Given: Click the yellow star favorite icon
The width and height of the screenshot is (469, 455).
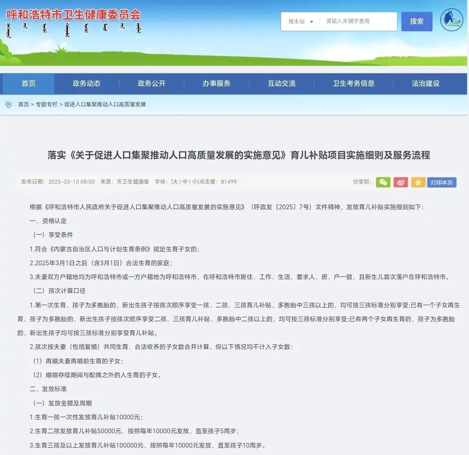Looking at the screenshot, I should [418, 182].
